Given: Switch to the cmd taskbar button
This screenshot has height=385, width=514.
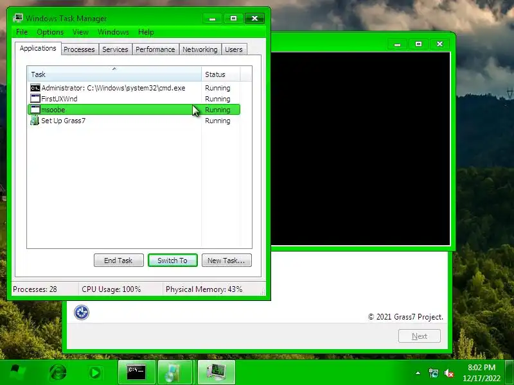Looking at the screenshot, I should click(136, 373).
